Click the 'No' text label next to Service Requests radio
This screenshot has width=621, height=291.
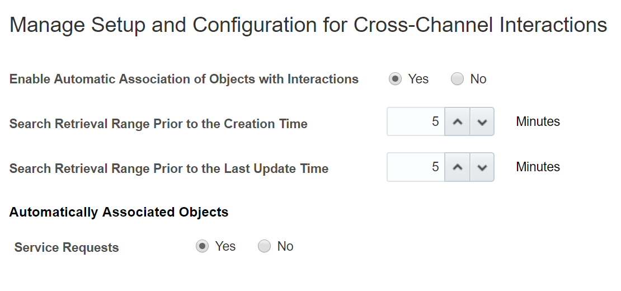point(285,247)
